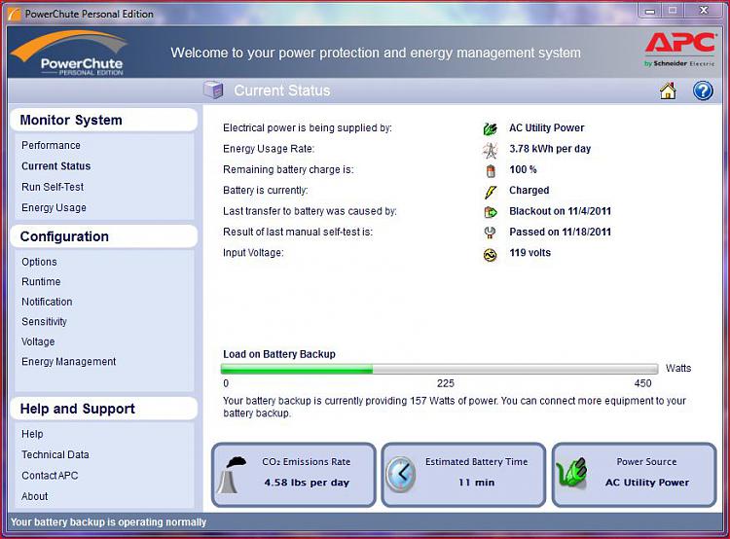The width and height of the screenshot is (730, 539).
Task: Click the 'AC Utility Power' status value
Action: 547,128
